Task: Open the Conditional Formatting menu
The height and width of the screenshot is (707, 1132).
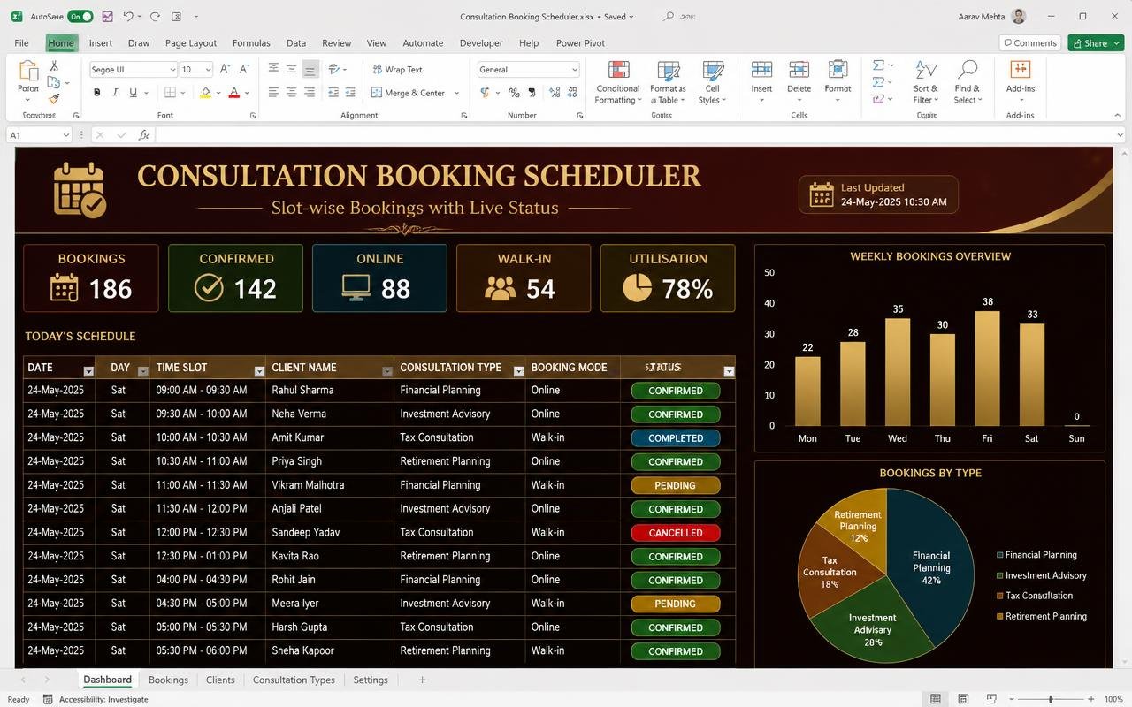Action: click(617, 82)
